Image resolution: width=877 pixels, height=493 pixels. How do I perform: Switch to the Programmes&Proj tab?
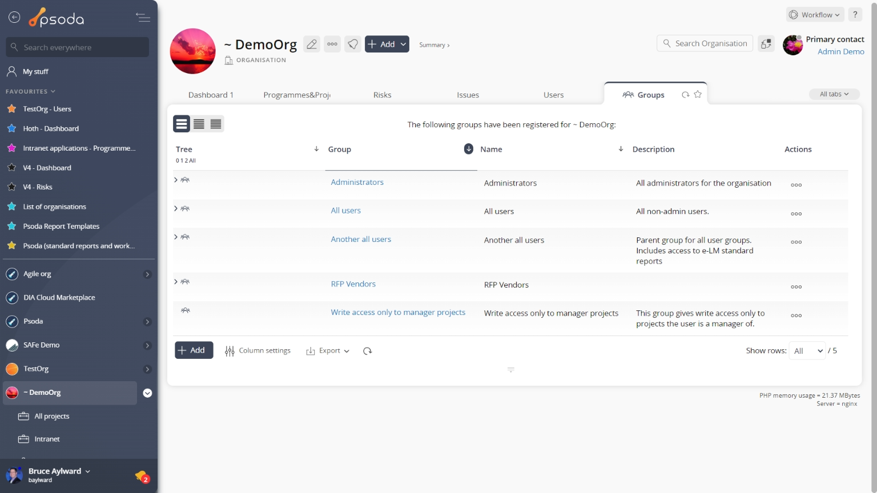coord(297,95)
